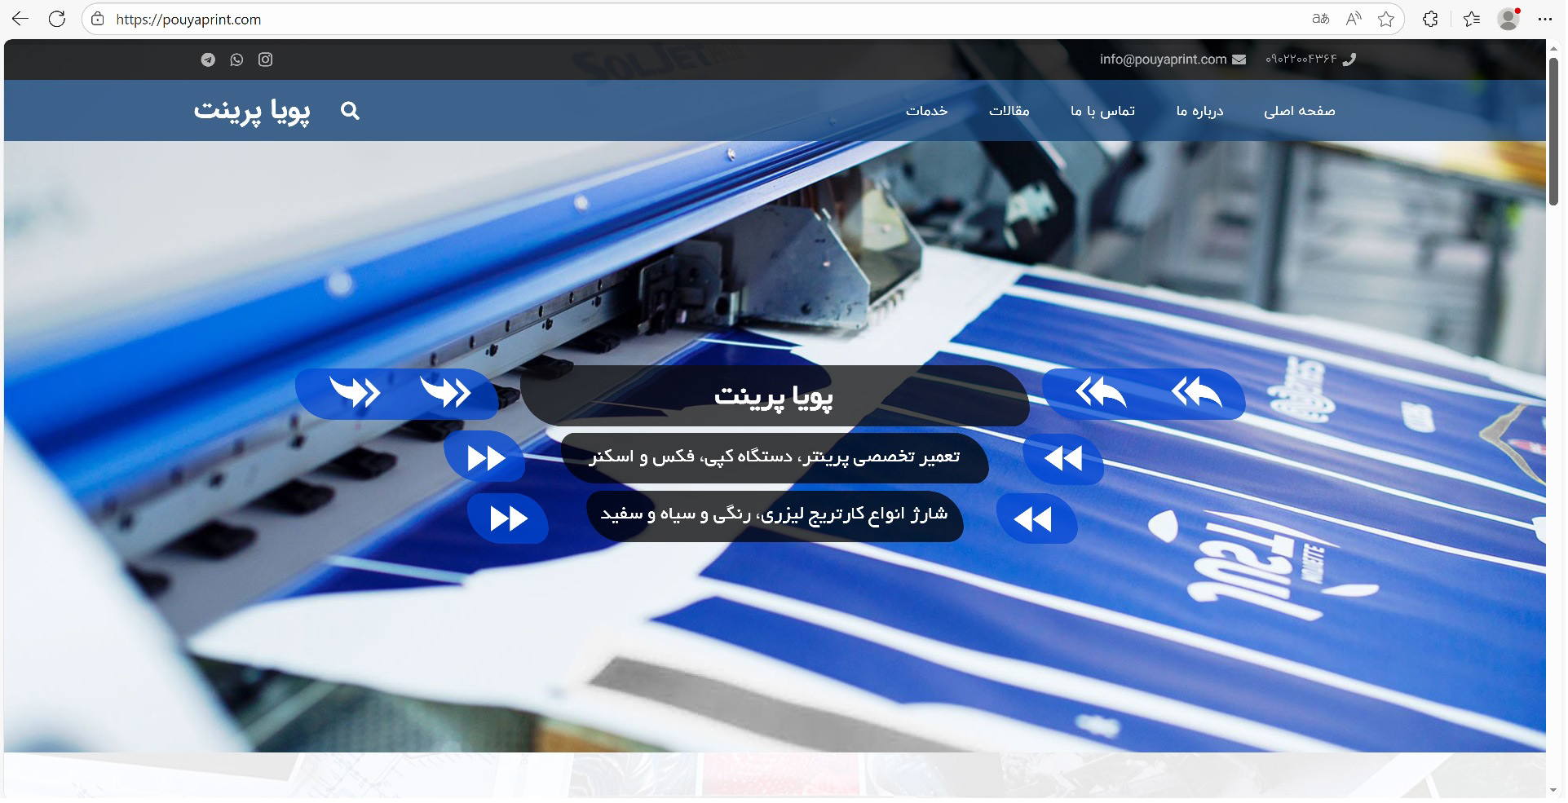Open the WhatsApp social icon
The width and height of the screenshot is (1568, 803).
(x=236, y=60)
